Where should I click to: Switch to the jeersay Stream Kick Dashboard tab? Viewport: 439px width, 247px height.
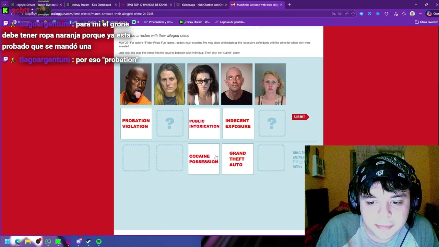[91, 4]
